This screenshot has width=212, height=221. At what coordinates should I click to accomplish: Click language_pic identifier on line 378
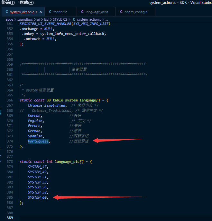click(x=67, y=162)
